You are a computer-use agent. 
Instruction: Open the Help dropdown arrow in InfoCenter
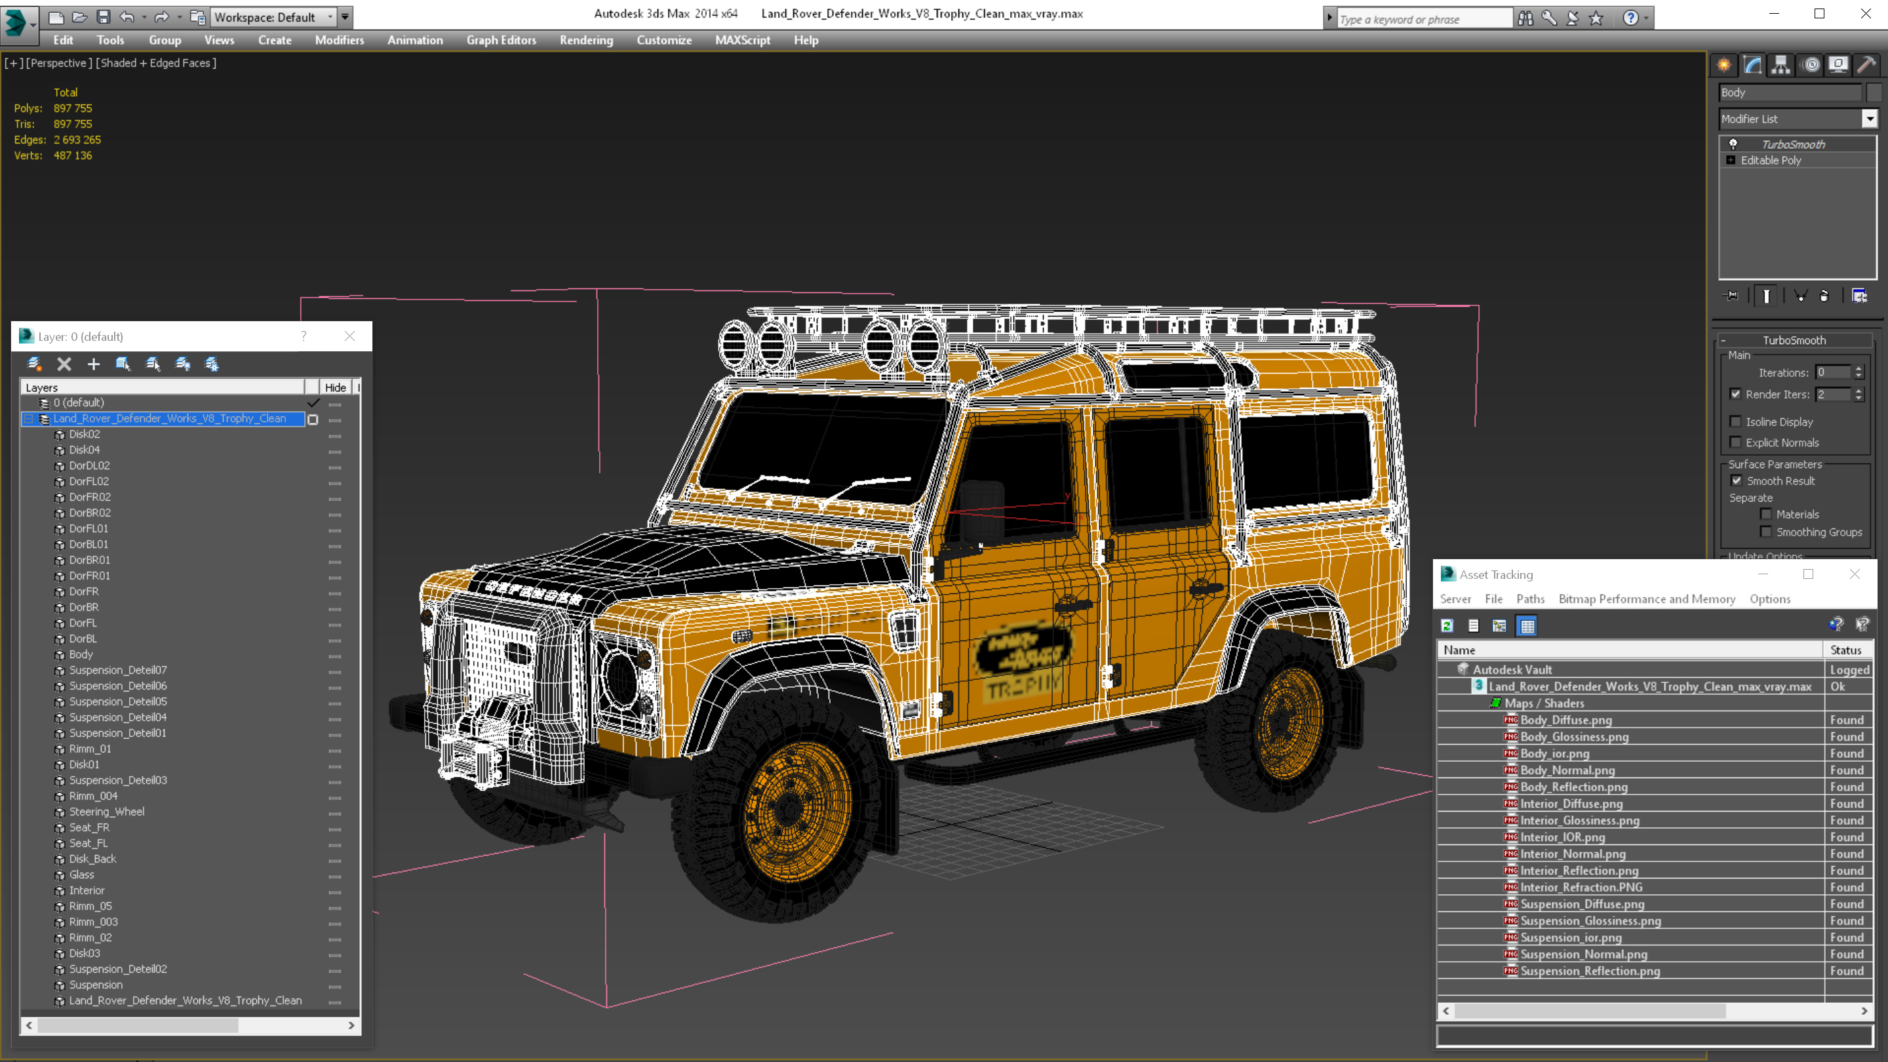tap(1646, 18)
